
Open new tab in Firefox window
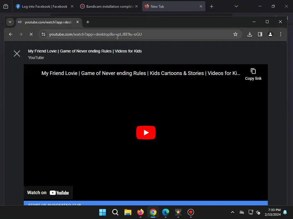point(211,7)
